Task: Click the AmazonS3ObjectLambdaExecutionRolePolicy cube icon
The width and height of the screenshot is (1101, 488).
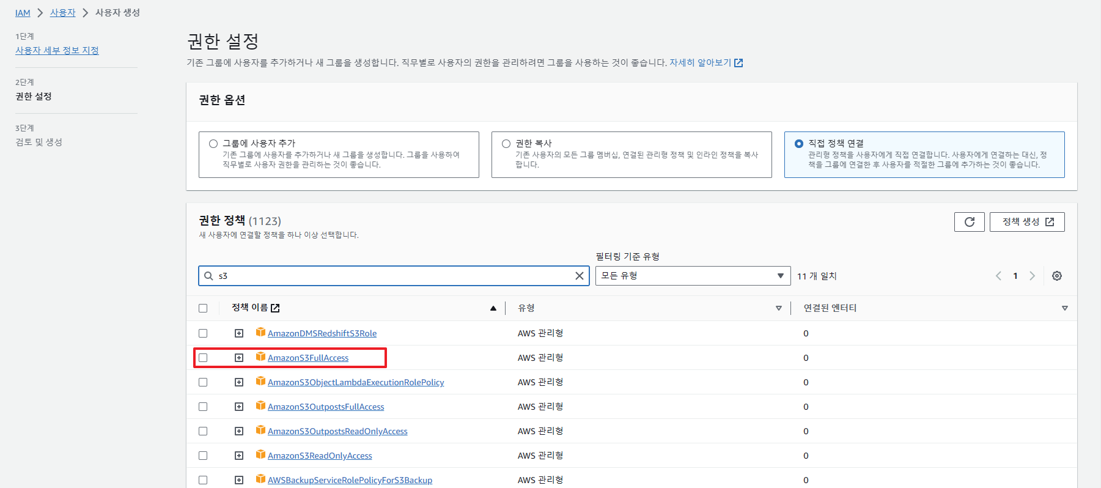Action: [x=260, y=381]
